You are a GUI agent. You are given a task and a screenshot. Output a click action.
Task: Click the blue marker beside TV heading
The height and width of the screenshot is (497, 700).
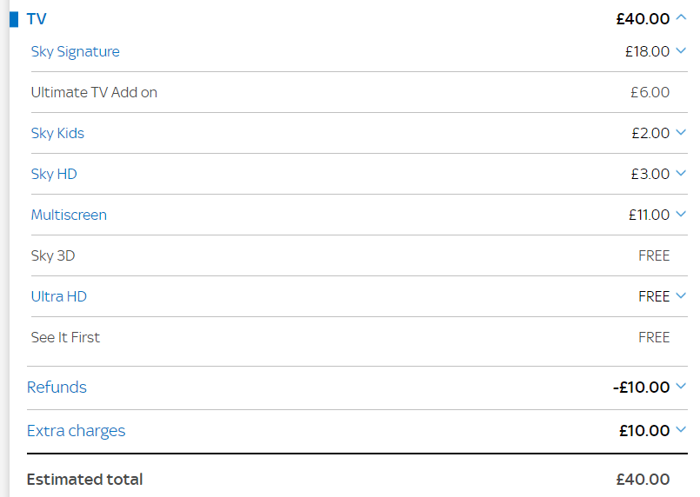tap(14, 19)
